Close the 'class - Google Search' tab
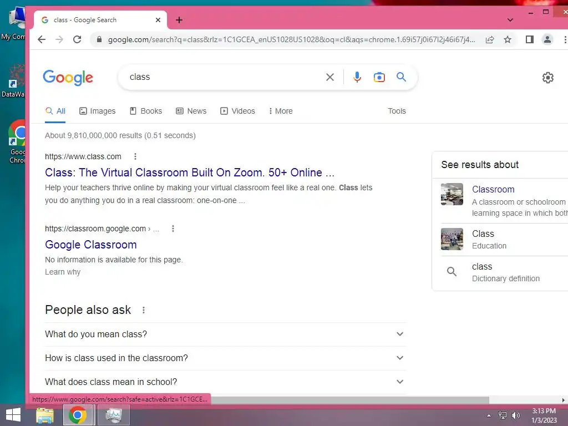 coord(158,20)
